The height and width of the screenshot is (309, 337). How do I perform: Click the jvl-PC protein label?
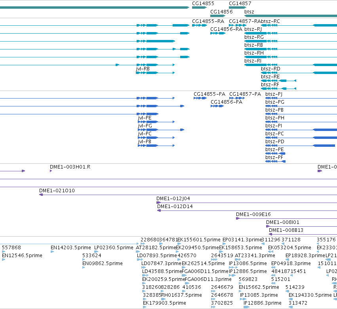(145, 134)
